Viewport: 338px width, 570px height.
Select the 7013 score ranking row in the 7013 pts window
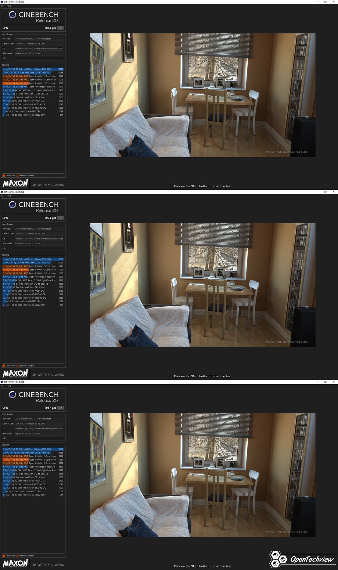click(33, 83)
